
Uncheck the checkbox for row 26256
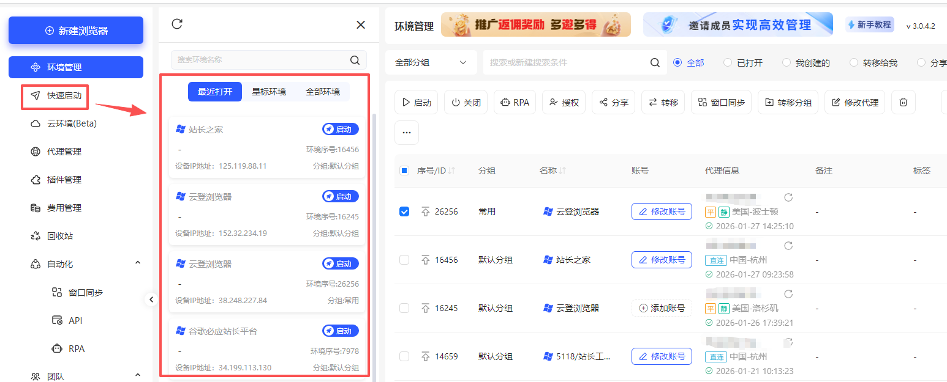click(404, 211)
